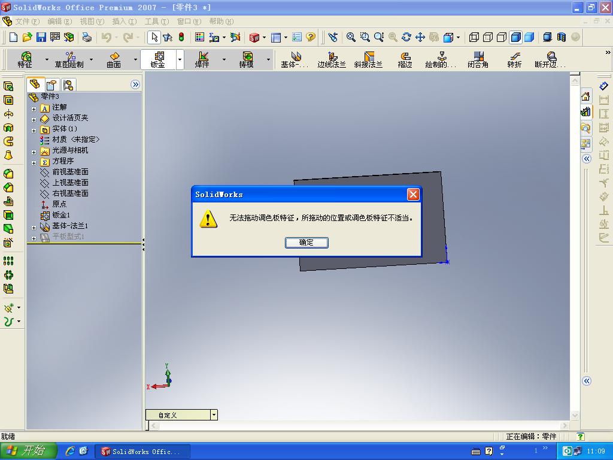Click the 闭合角 closed corner tool
Screen dimensions: 613x460
pyautogui.click(x=478, y=59)
